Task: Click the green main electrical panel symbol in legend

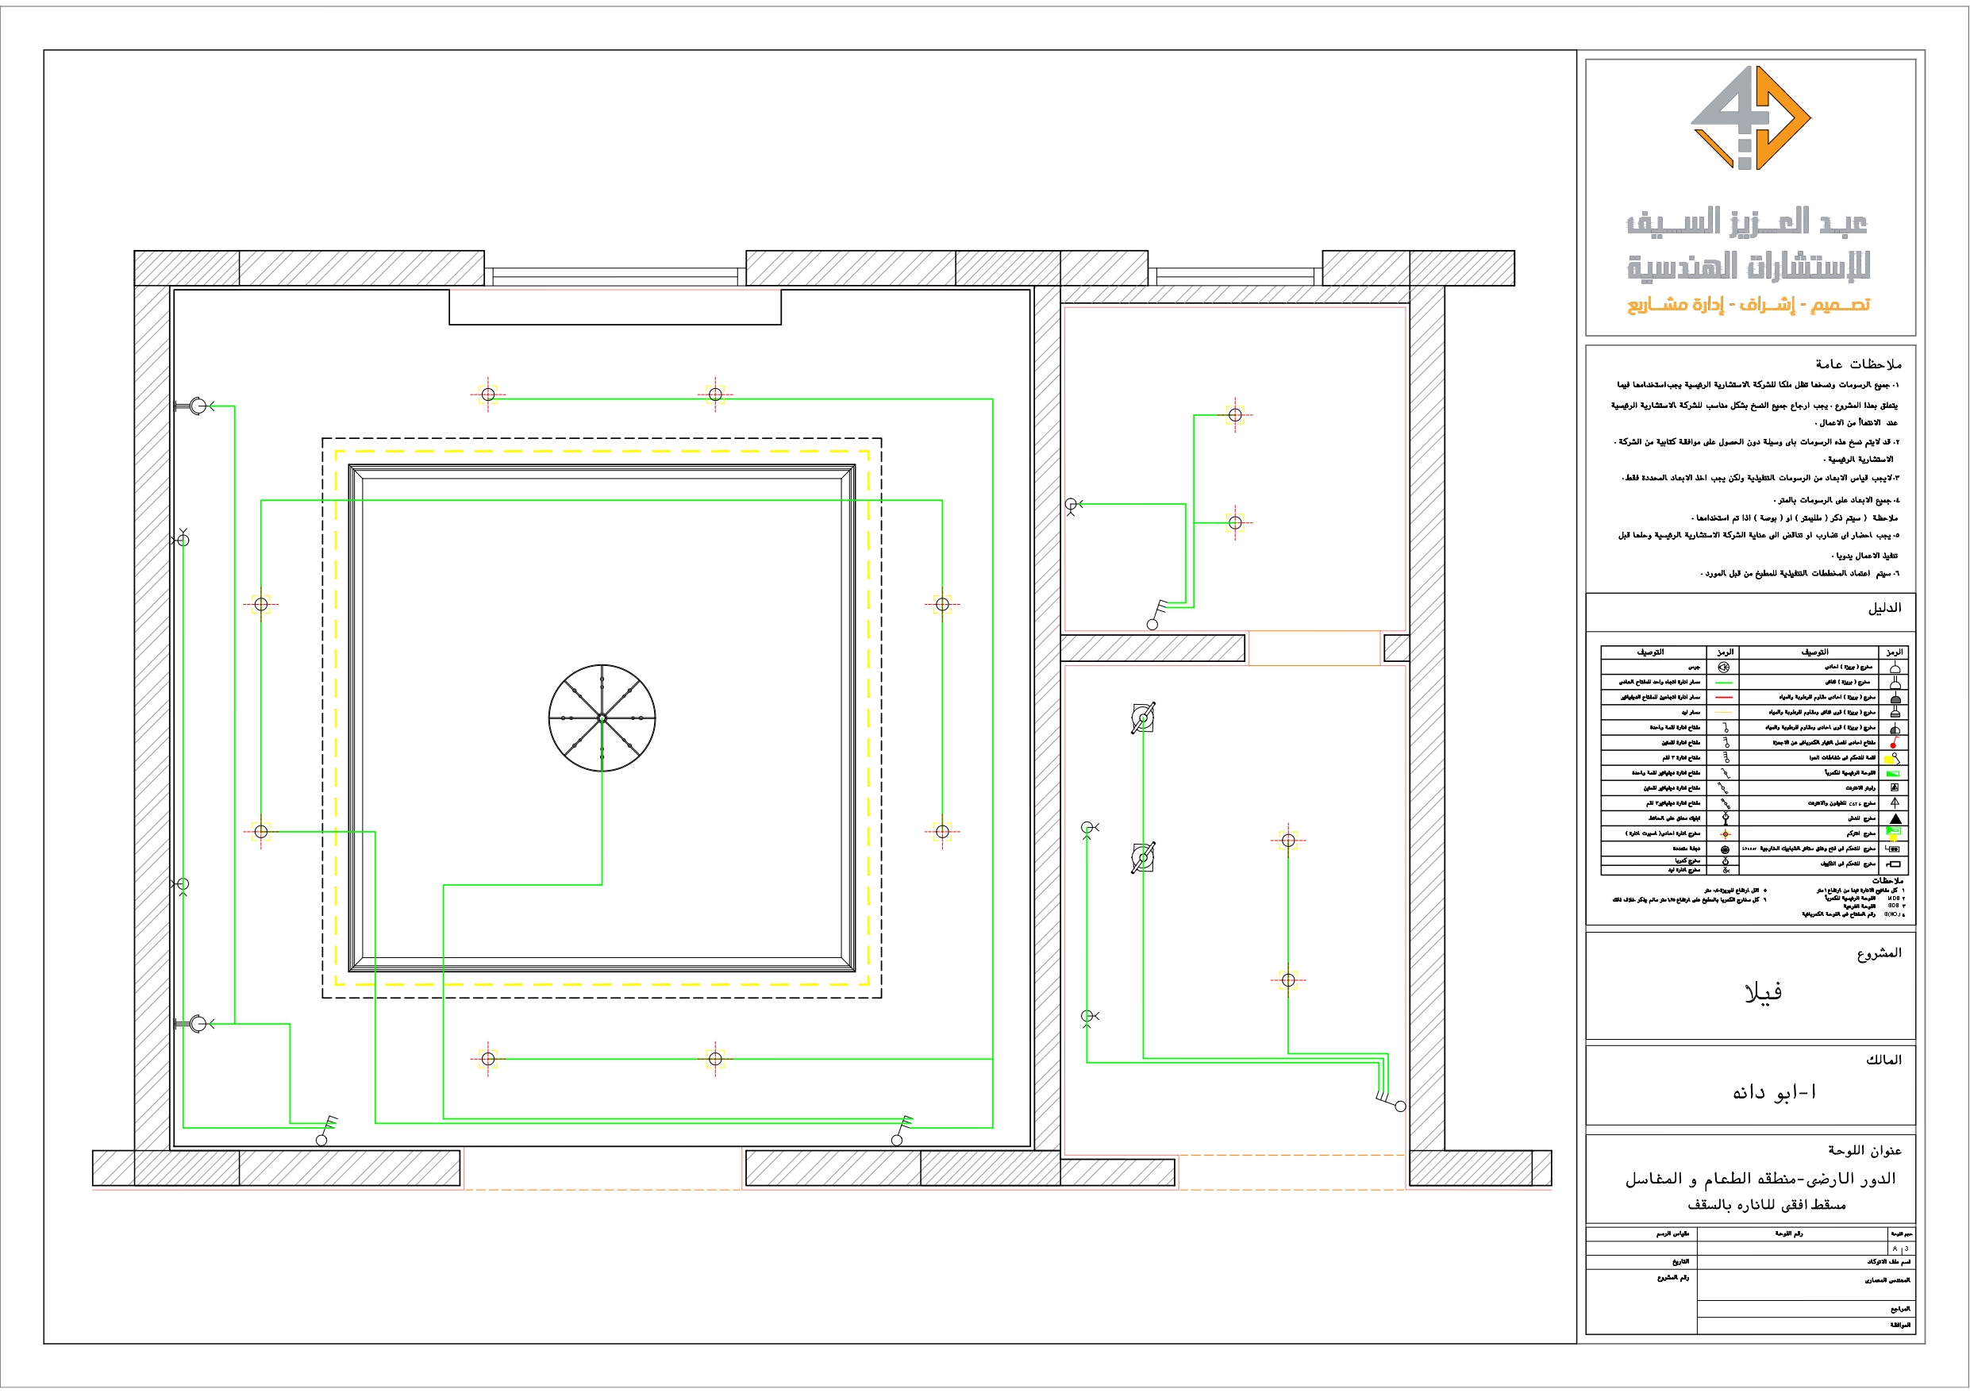Action: (1895, 773)
